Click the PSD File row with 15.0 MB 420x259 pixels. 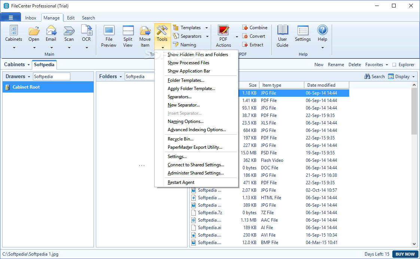click(293, 153)
